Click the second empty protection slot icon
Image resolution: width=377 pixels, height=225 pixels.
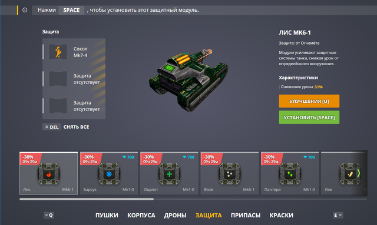click(58, 79)
